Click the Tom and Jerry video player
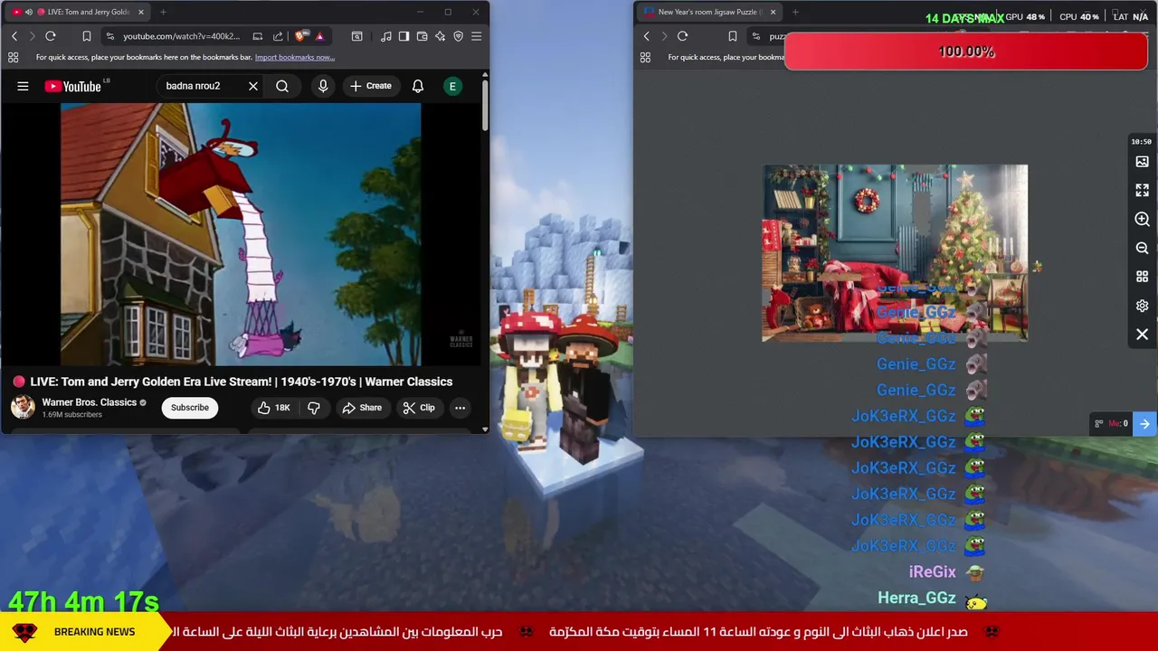This screenshot has width=1158, height=651. [241, 234]
